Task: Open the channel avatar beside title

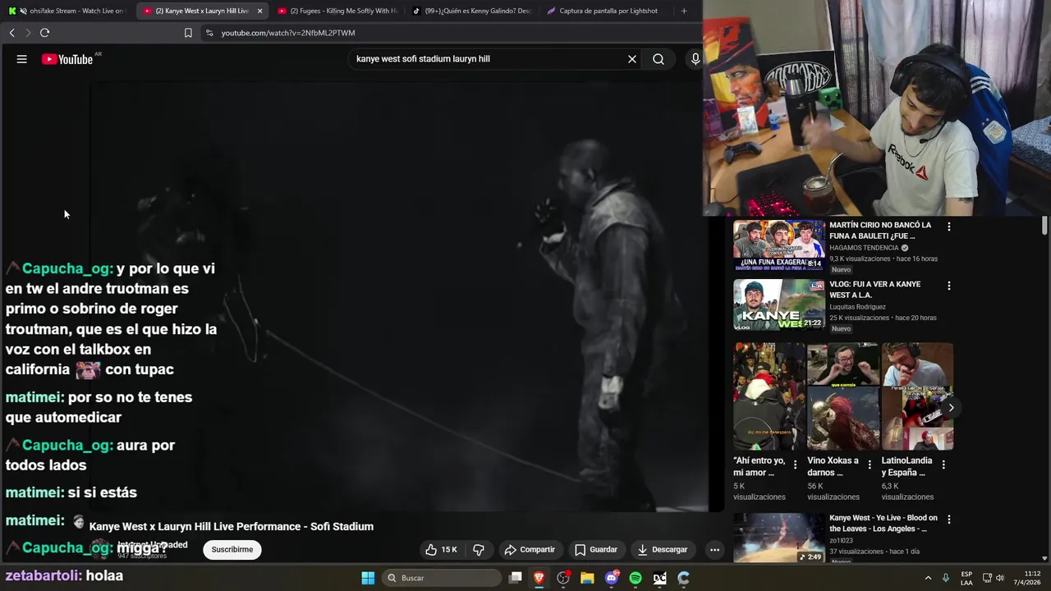Action: (100, 548)
